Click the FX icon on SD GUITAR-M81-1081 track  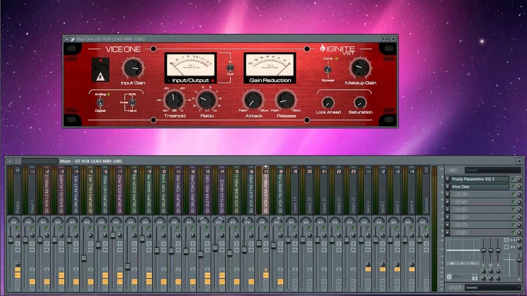pos(208,275)
